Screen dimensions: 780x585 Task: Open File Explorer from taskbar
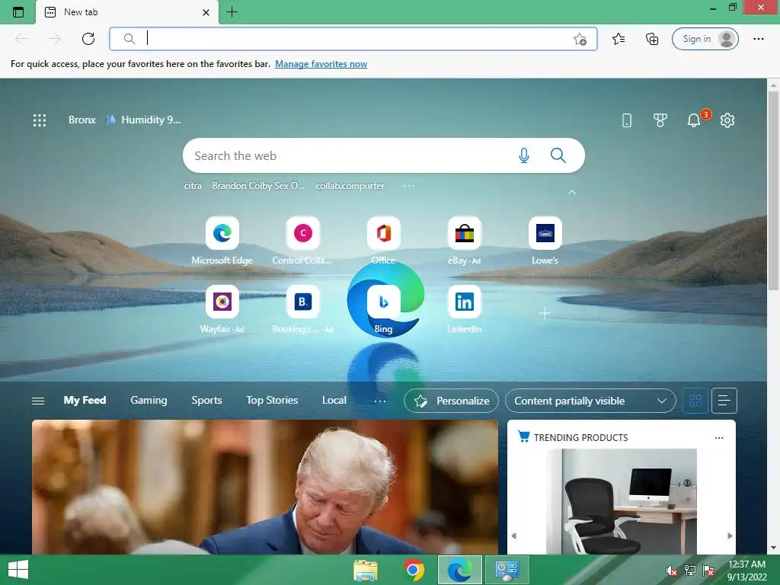[x=366, y=570]
